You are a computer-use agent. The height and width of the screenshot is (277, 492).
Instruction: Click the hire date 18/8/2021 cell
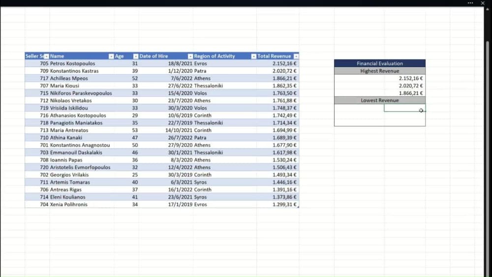(x=166, y=63)
